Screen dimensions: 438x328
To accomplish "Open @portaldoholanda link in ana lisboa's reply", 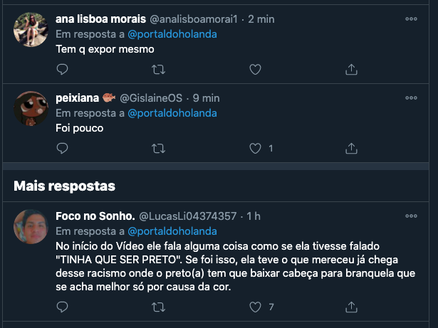I will pos(172,34).
